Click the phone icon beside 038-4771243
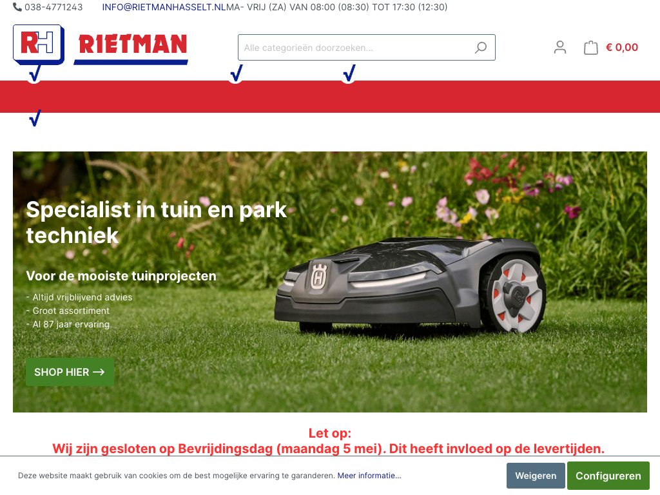Image resolution: width=660 pixels, height=495 pixels. [17, 7]
